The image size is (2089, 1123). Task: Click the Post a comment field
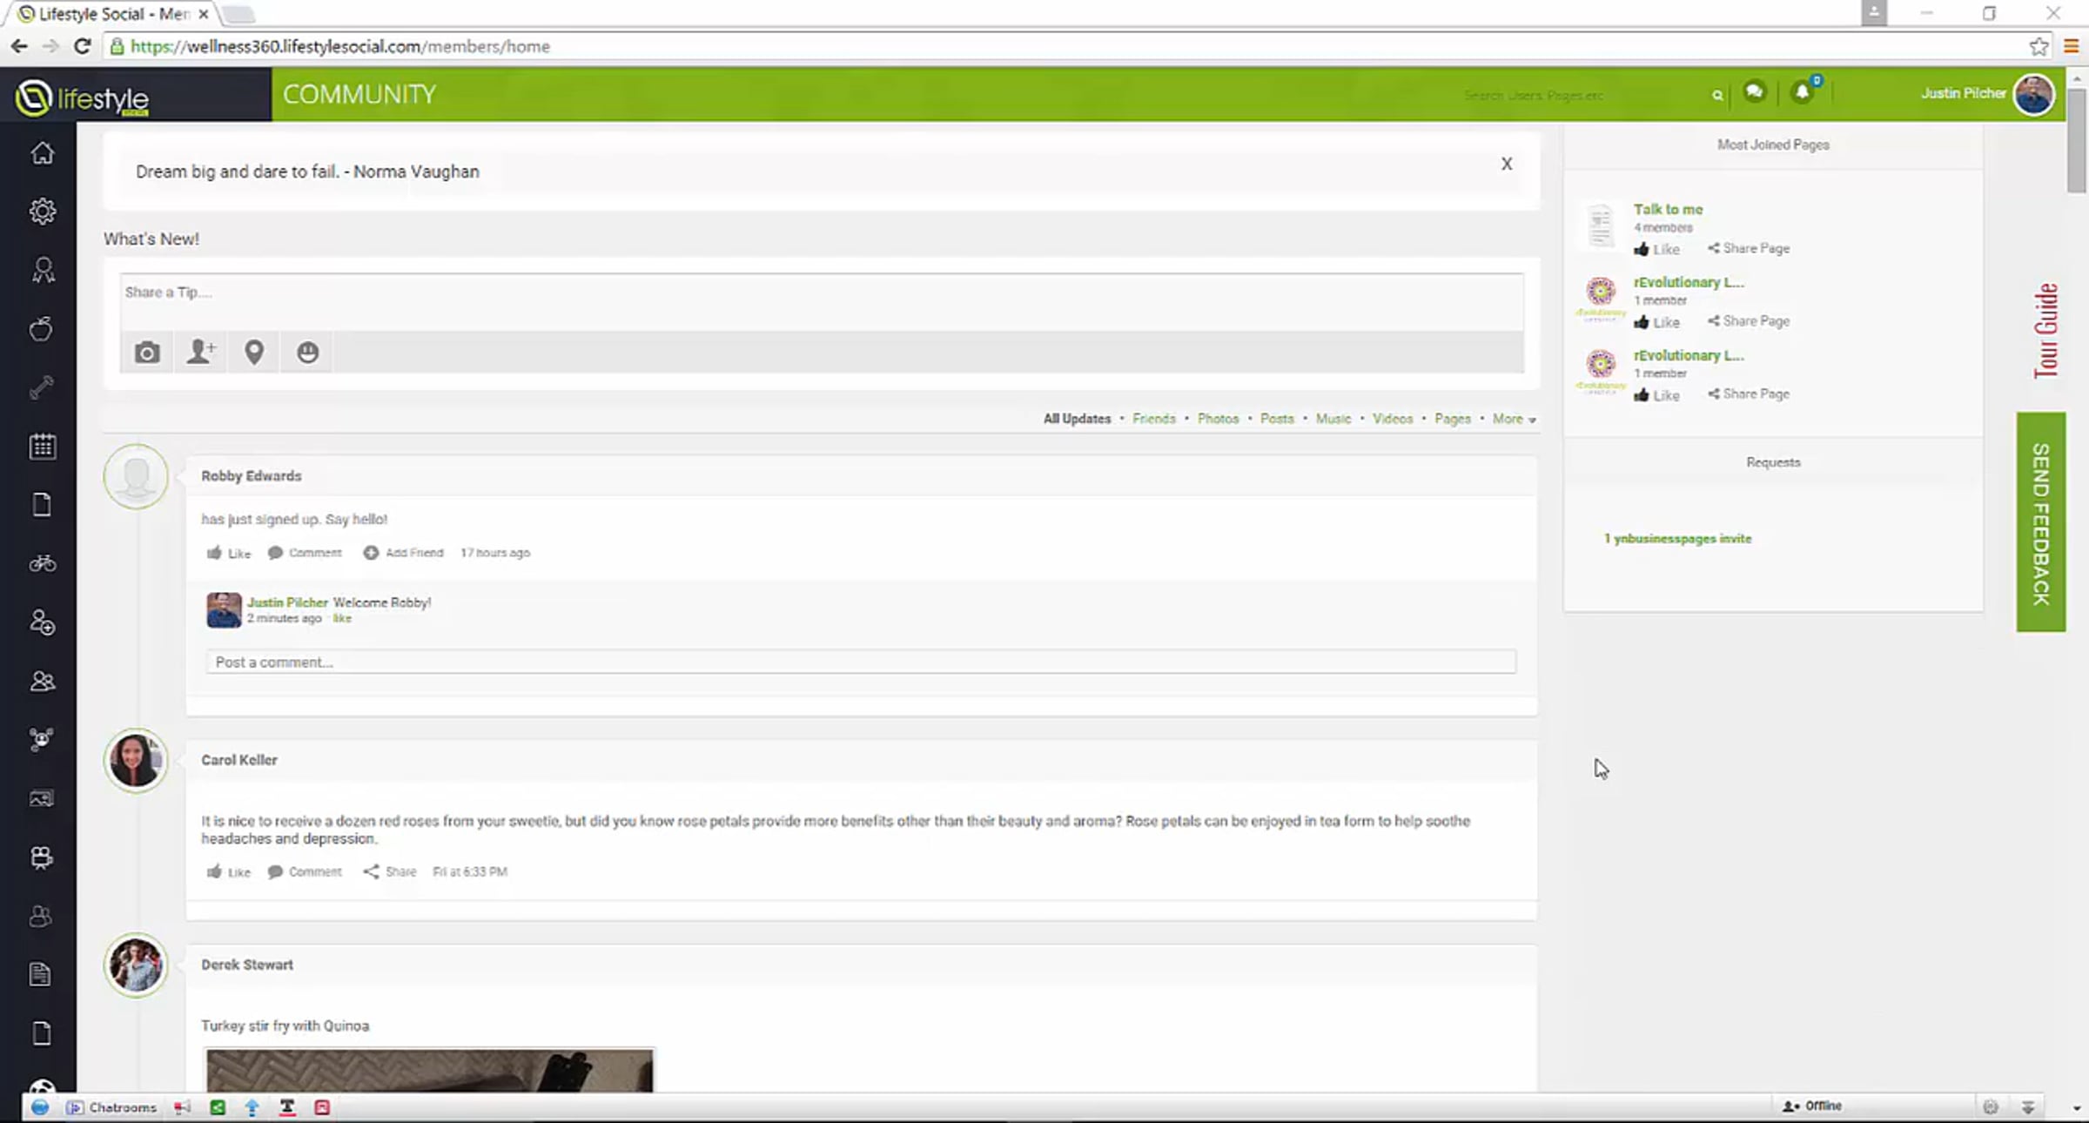click(x=860, y=662)
